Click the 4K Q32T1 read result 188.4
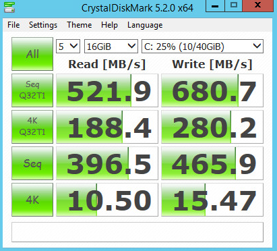The image size is (277, 251). 107,127
